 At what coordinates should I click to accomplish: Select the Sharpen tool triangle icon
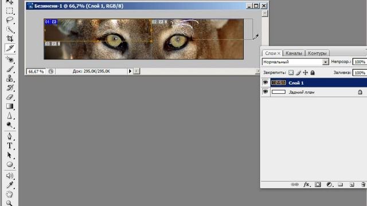coord(10,116)
